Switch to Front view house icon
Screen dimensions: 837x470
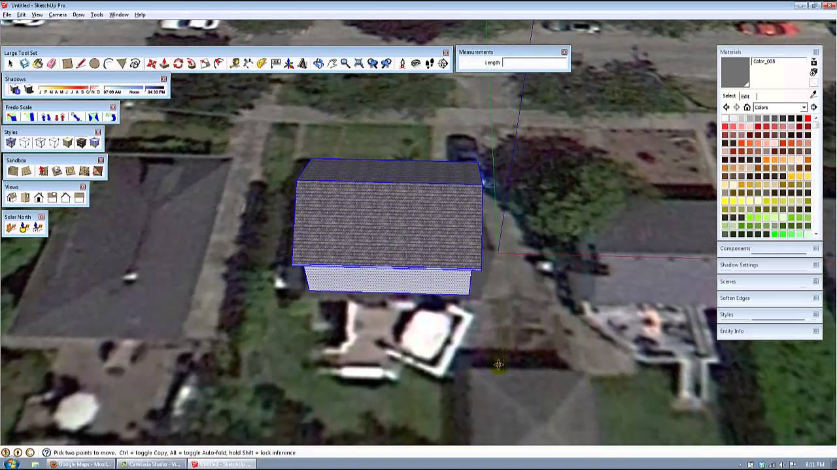pos(39,197)
